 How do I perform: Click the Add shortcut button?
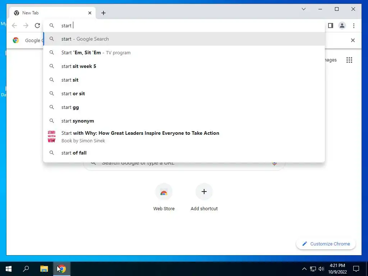[204, 198]
